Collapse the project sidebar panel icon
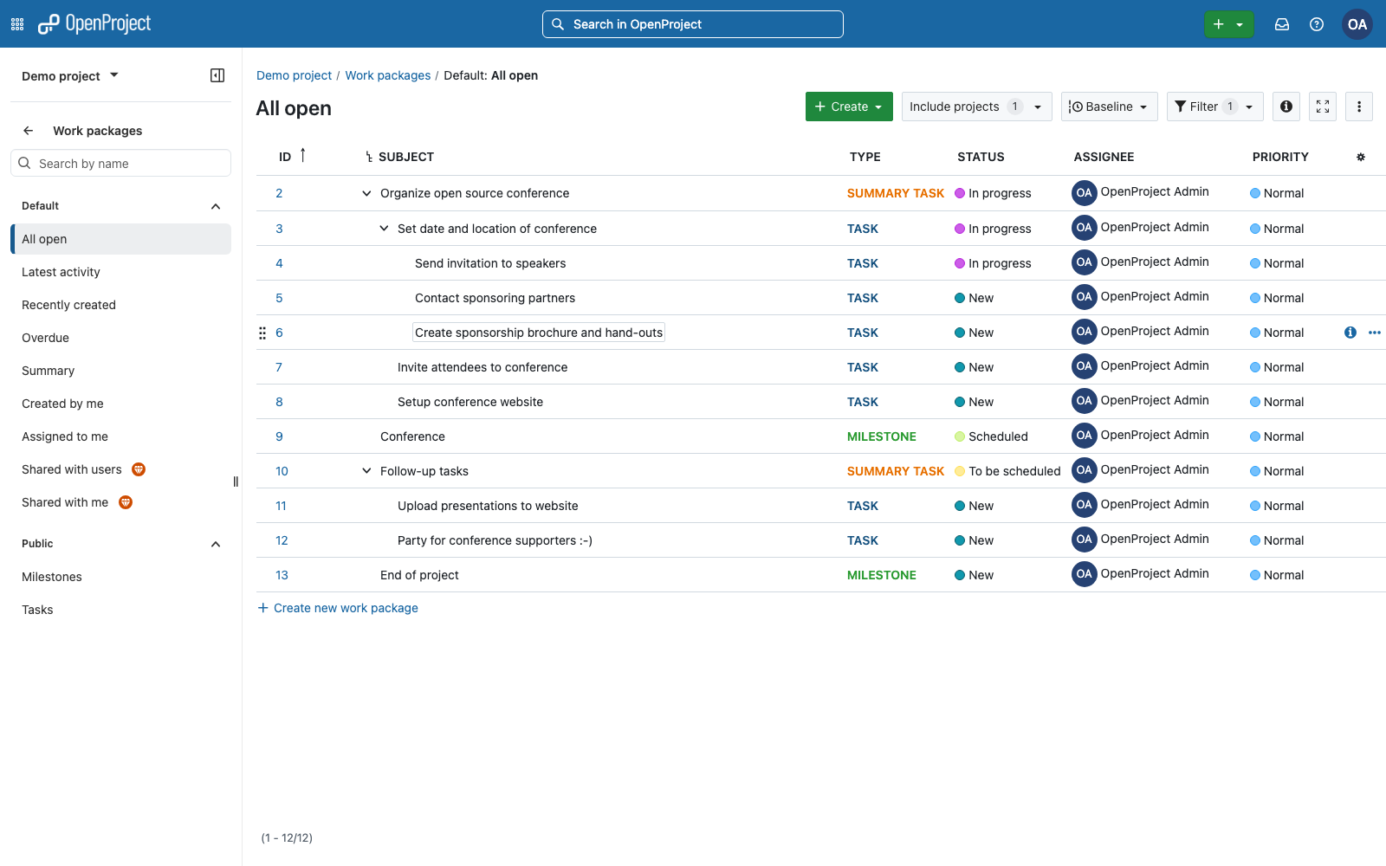Image resolution: width=1386 pixels, height=866 pixels. 217,75
